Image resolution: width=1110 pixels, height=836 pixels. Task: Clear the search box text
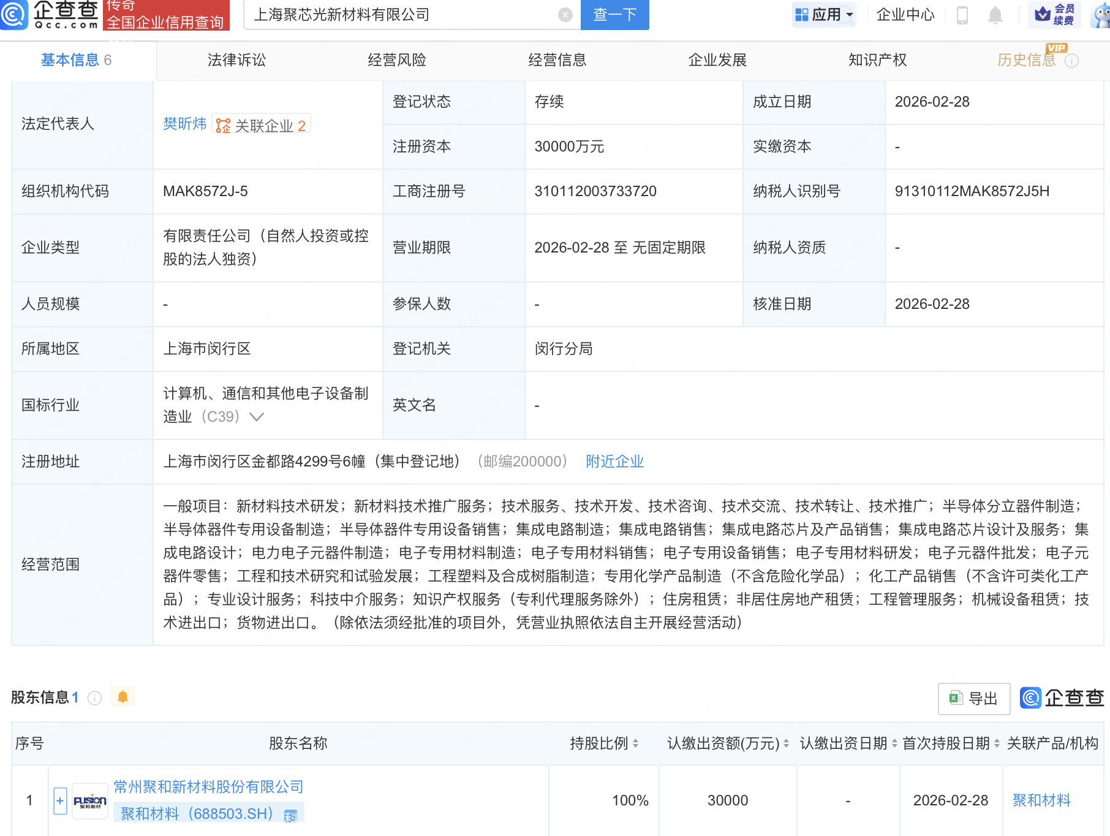point(565,15)
